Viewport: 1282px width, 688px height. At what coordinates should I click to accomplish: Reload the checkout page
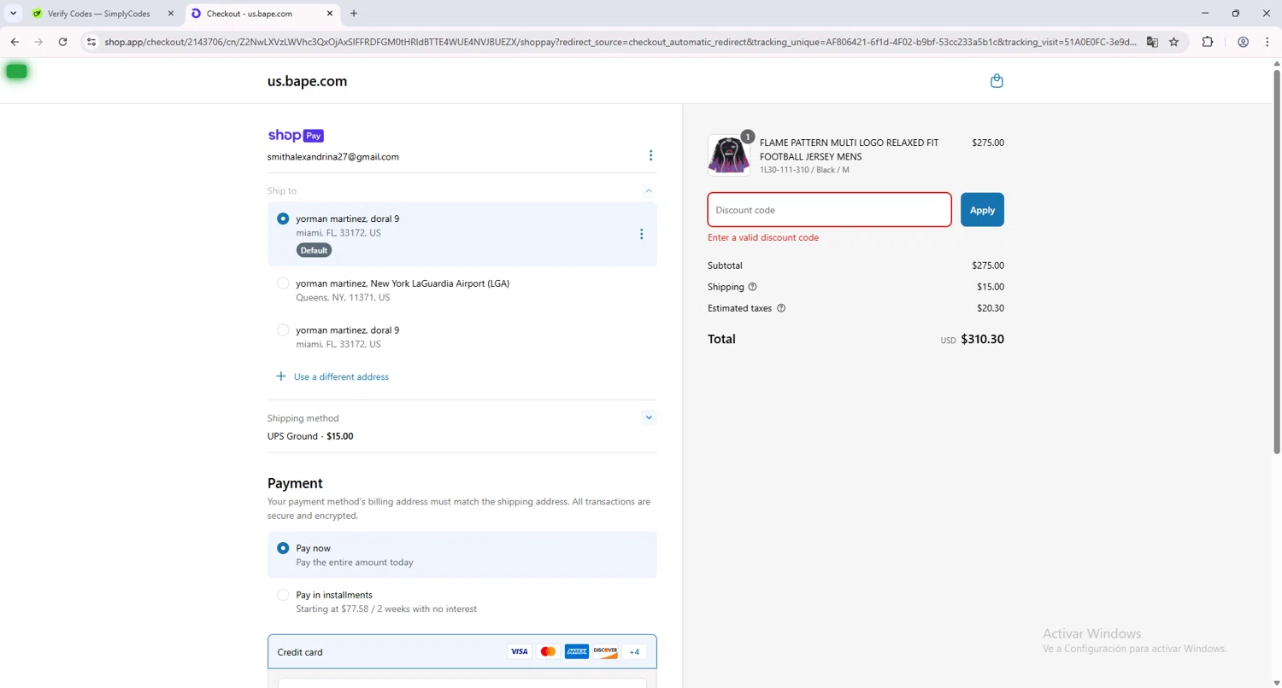62,42
